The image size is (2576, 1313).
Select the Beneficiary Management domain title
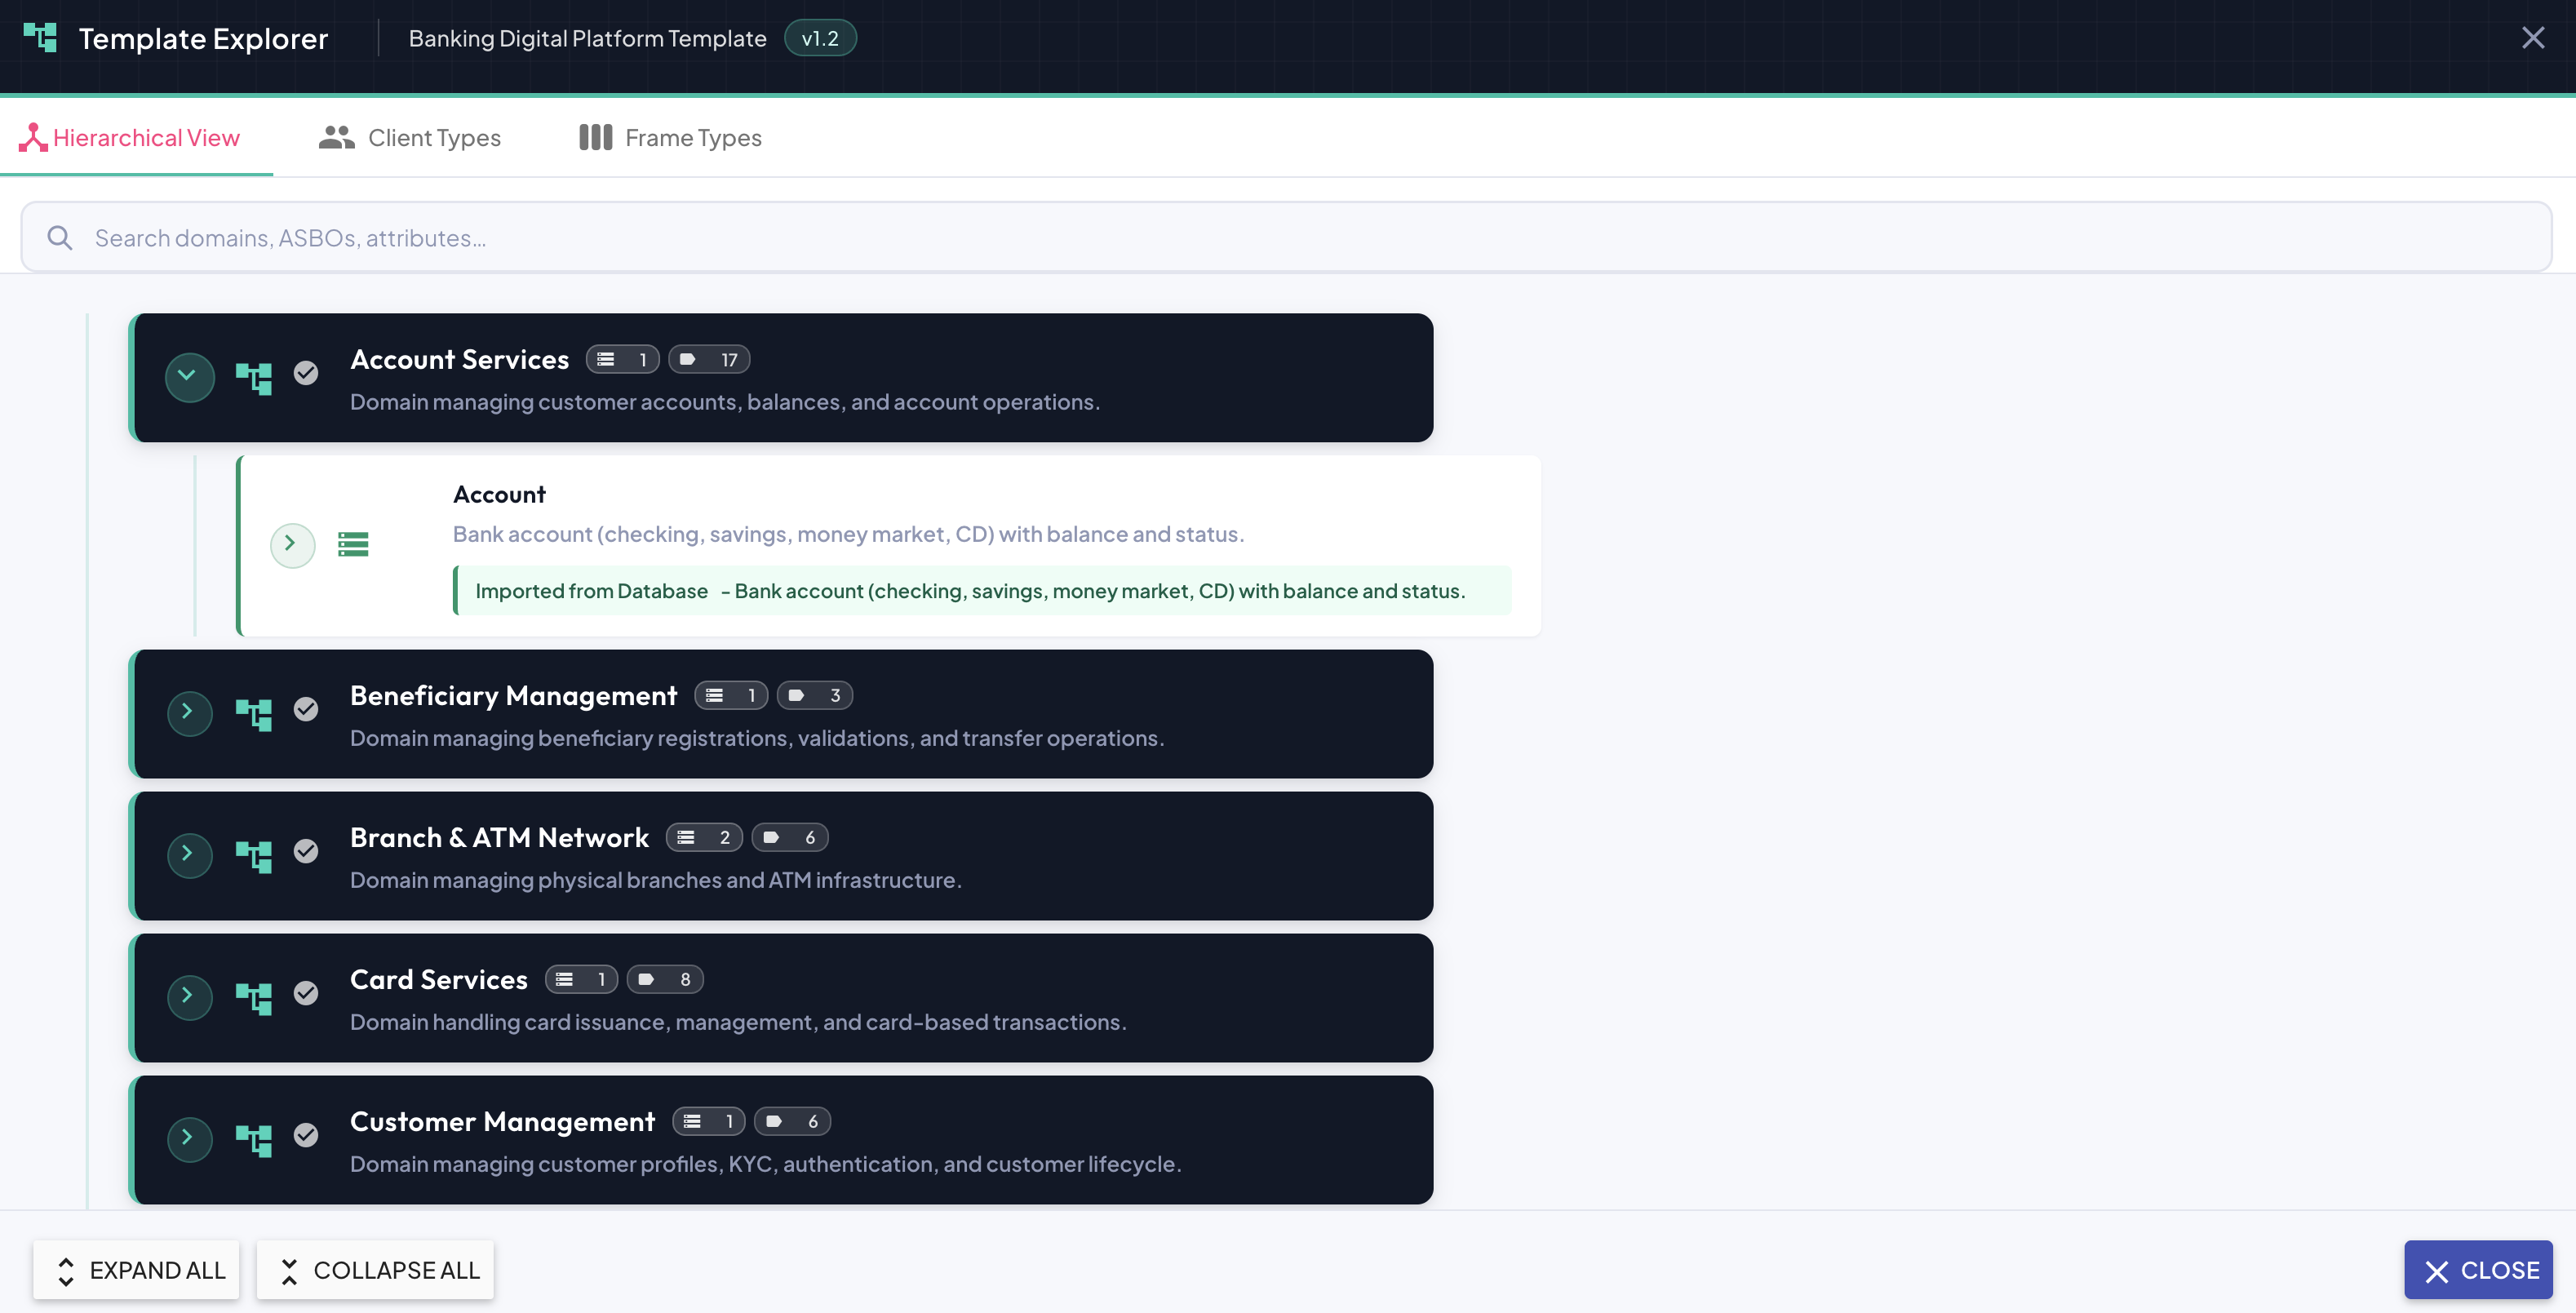(513, 696)
